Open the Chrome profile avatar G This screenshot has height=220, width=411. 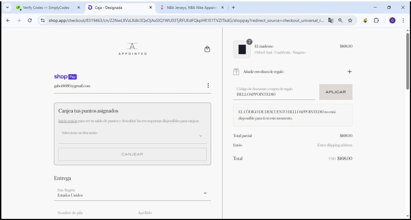point(392,20)
